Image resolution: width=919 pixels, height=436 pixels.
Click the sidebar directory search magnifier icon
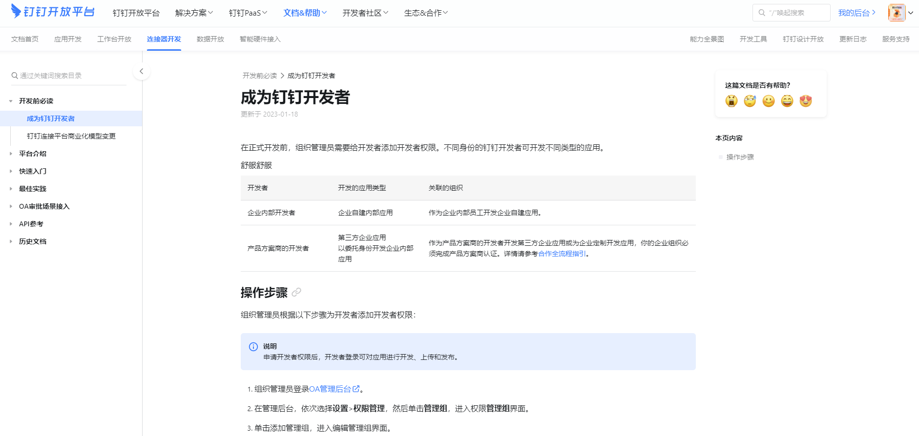(15, 76)
